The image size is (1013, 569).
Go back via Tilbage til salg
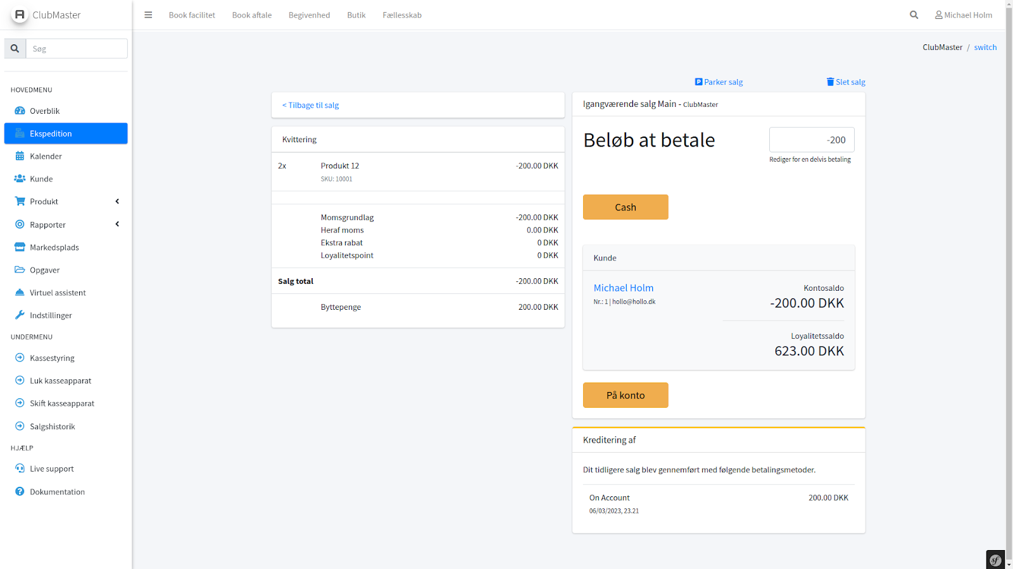pyautogui.click(x=311, y=106)
